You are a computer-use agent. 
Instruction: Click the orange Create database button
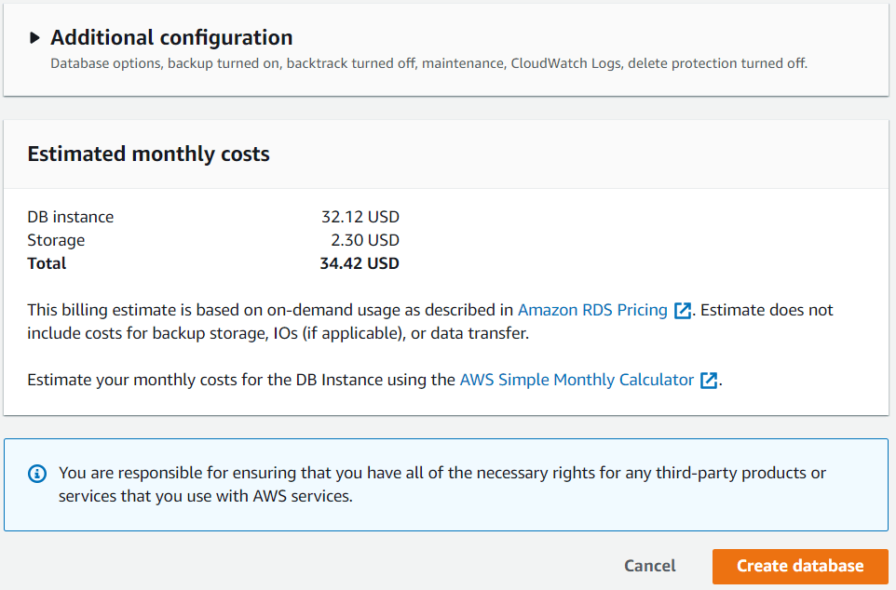[800, 566]
